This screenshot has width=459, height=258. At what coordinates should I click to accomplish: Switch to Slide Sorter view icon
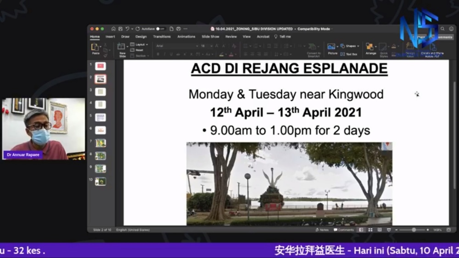(370, 230)
